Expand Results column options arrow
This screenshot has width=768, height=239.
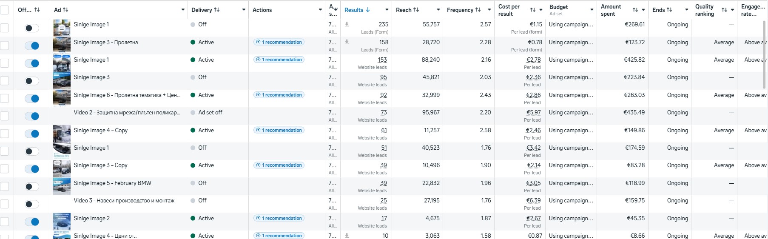[x=387, y=10]
